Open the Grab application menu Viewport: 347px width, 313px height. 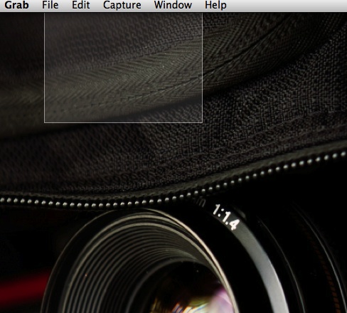[16, 5]
